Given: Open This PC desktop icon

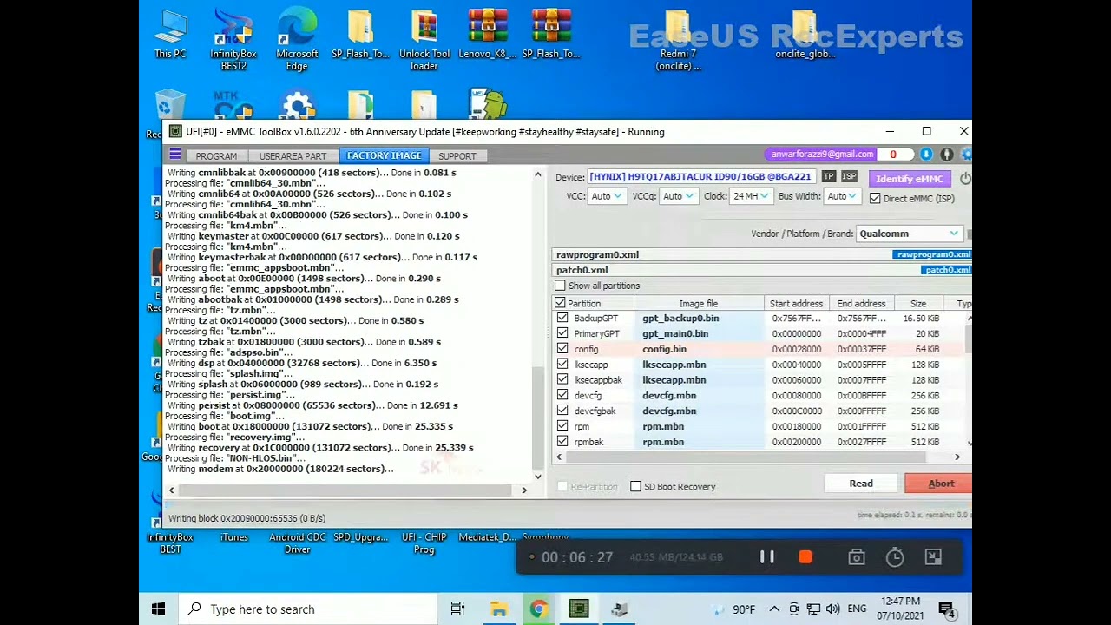Looking at the screenshot, I should 170,35.
